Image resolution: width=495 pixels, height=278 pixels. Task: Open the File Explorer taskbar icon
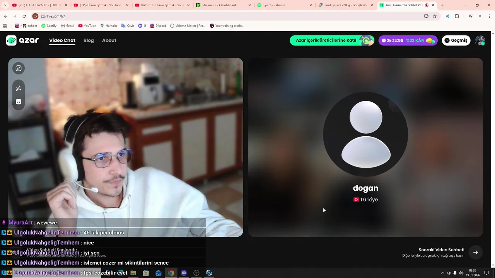[133, 273]
